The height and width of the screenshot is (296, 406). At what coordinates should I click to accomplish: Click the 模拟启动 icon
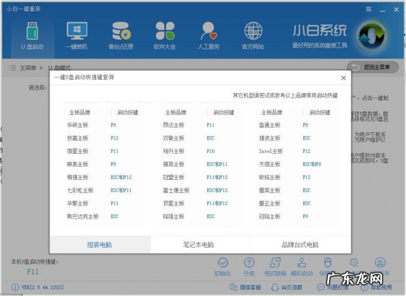click(302, 263)
